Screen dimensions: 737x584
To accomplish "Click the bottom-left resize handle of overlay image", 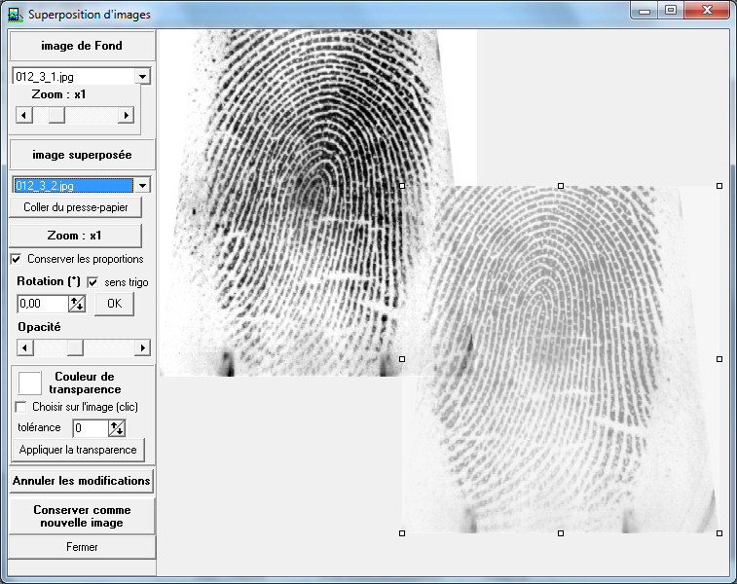I will pyautogui.click(x=402, y=533).
